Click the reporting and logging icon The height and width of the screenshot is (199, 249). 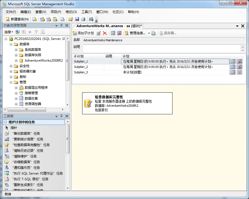(x=153, y=33)
